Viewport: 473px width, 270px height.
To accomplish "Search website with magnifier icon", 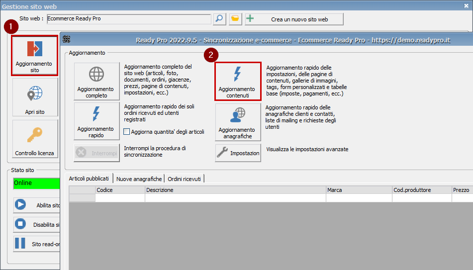I will [x=219, y=19].
